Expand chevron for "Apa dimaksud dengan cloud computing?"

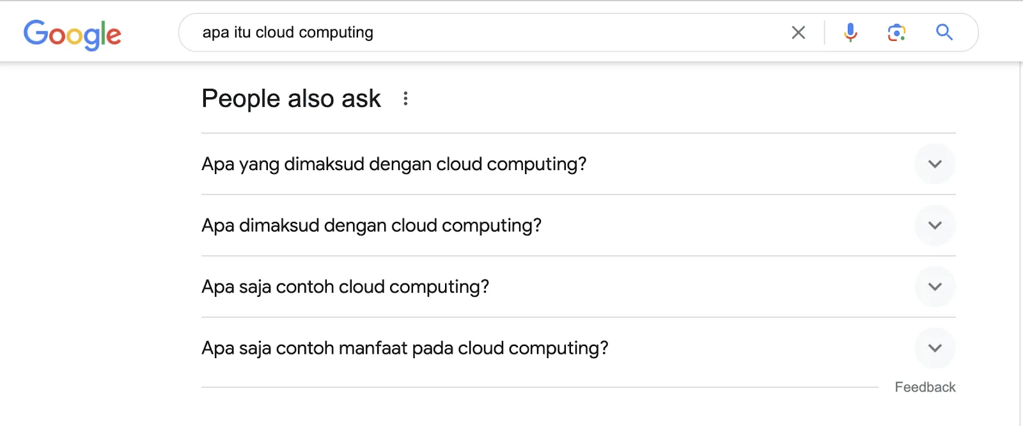pyautogui.click(x=935, y=226)
